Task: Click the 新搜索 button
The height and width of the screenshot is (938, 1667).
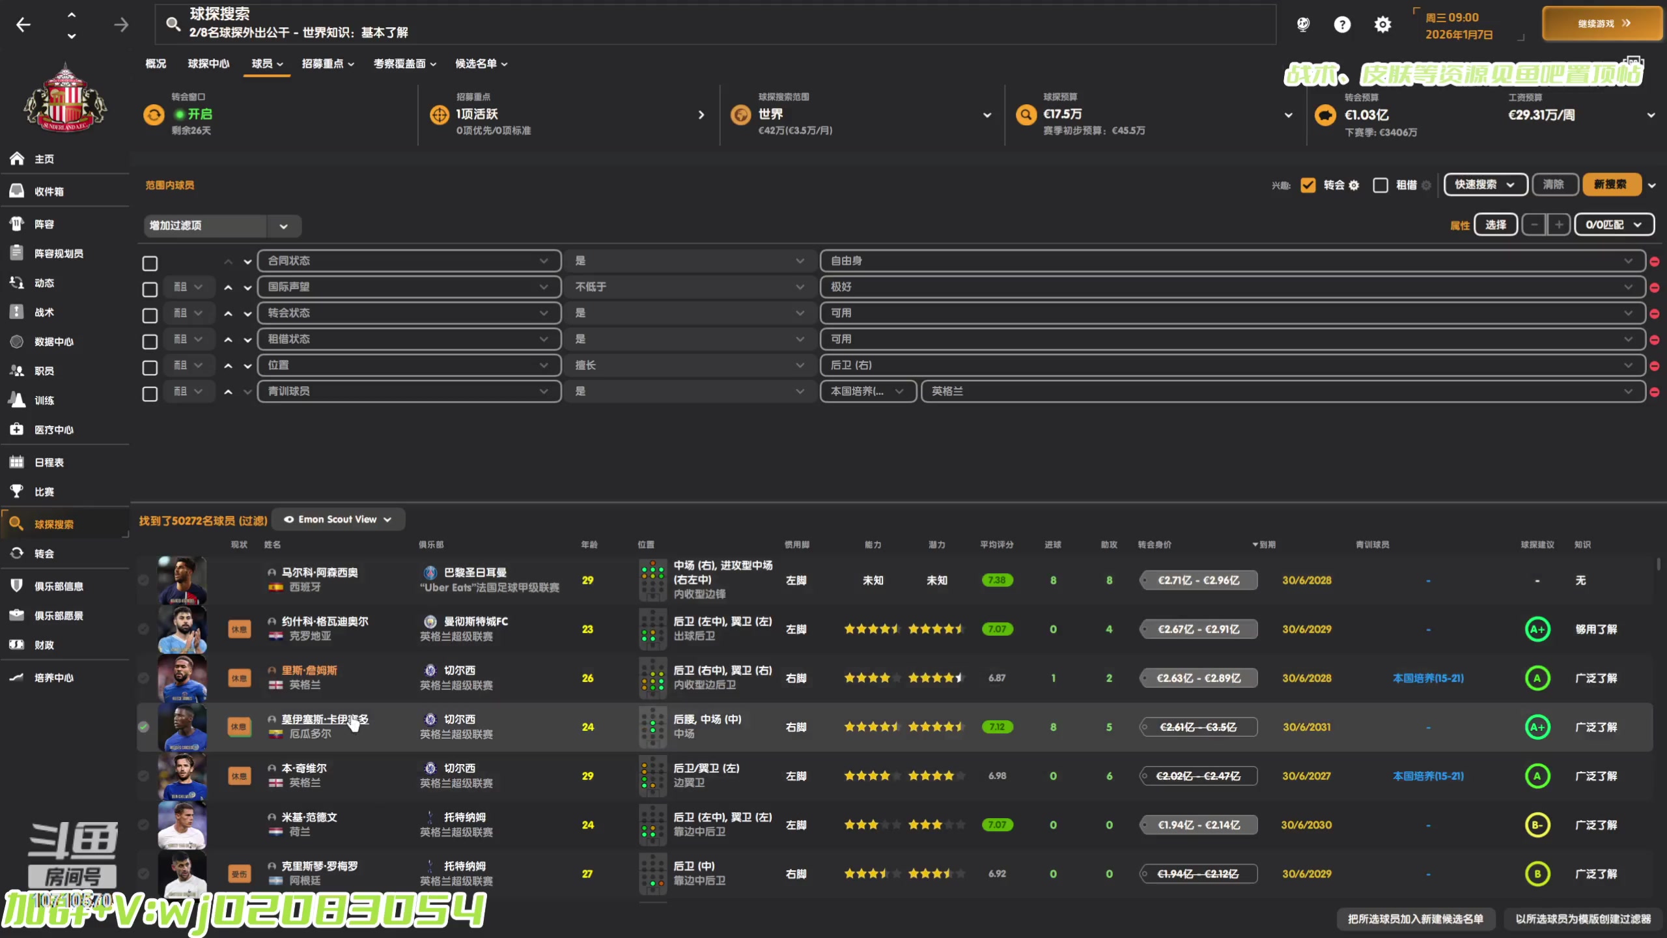Action: [1611, 185]
